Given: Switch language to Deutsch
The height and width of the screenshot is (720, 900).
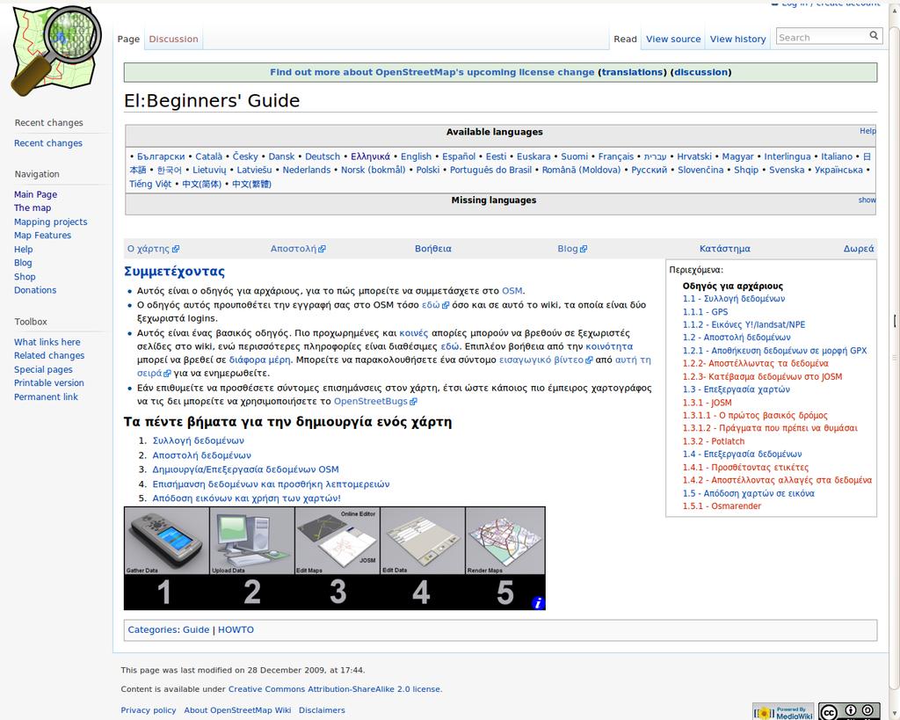Looking at the screenshot, I should pyautogui.click(x=323, y=156).
